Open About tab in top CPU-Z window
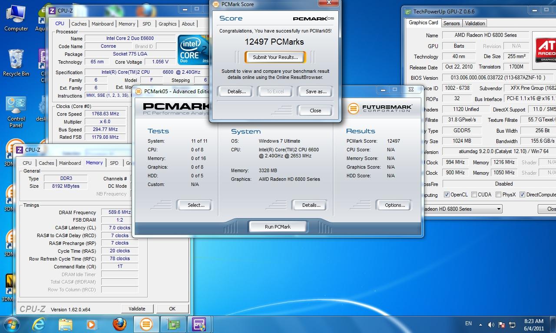Viewport: 556px width, 333px height. 188,24
